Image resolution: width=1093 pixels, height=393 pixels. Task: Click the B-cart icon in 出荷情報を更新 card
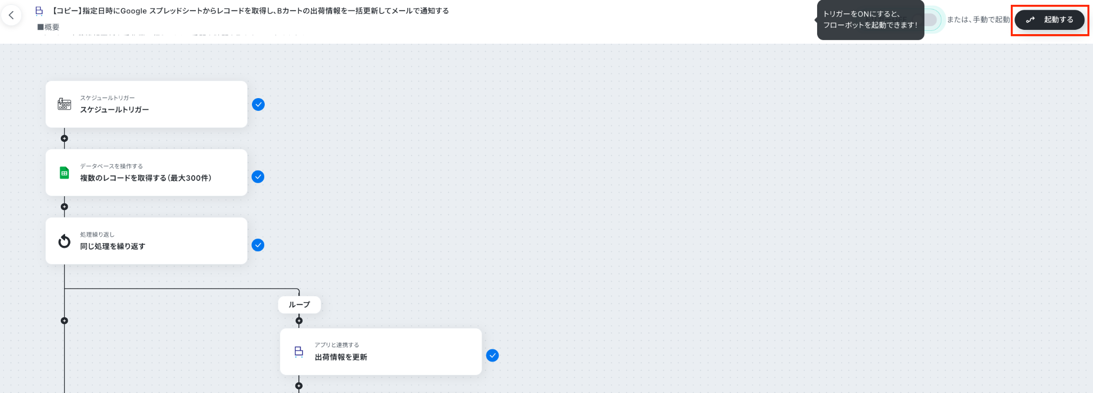(299, 351)
